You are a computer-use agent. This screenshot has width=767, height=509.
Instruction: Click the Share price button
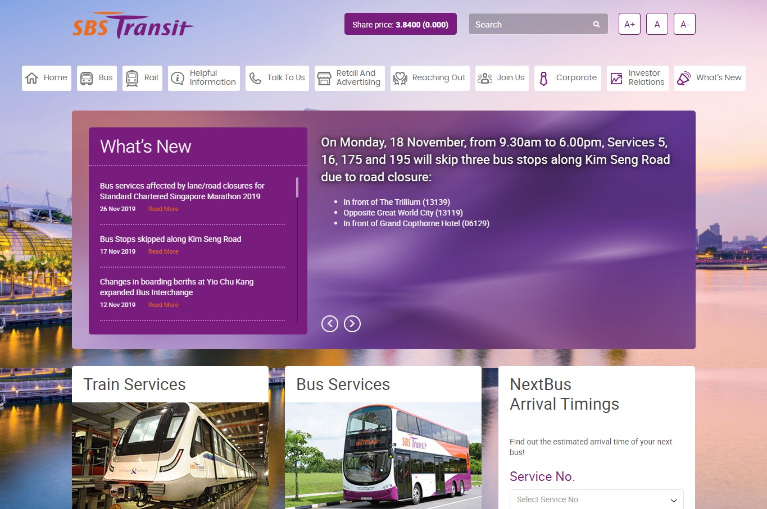coord(401,24)
